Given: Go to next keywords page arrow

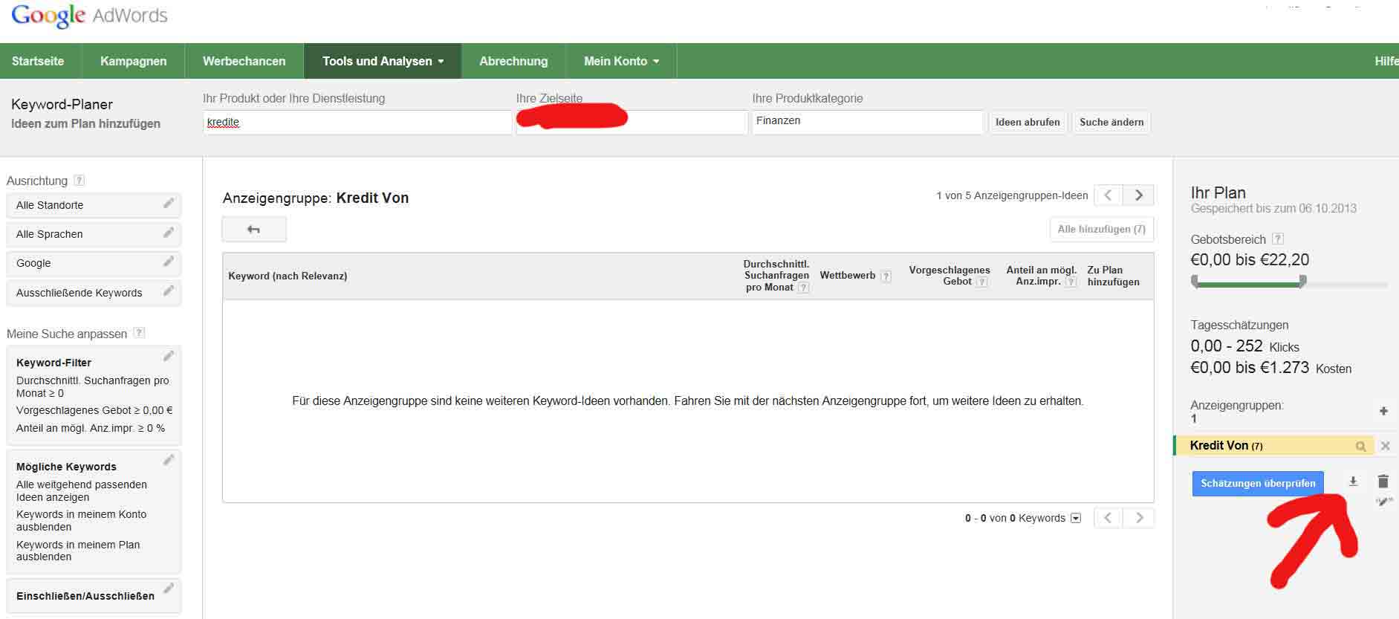Looking at the screenshot, I should click(1139, 518).
